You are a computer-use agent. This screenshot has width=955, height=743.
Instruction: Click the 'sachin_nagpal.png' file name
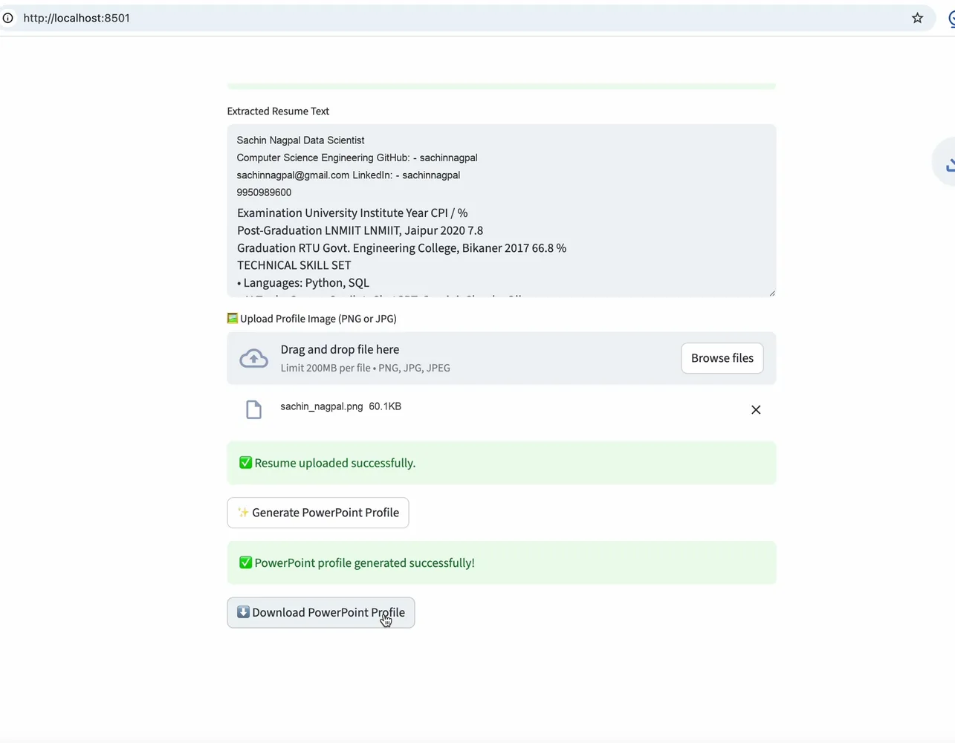322,406
